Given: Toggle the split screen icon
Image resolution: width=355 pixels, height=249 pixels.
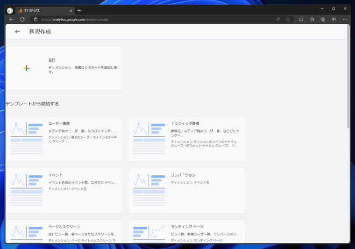Looking at the screenshot, I should (301, 20).
